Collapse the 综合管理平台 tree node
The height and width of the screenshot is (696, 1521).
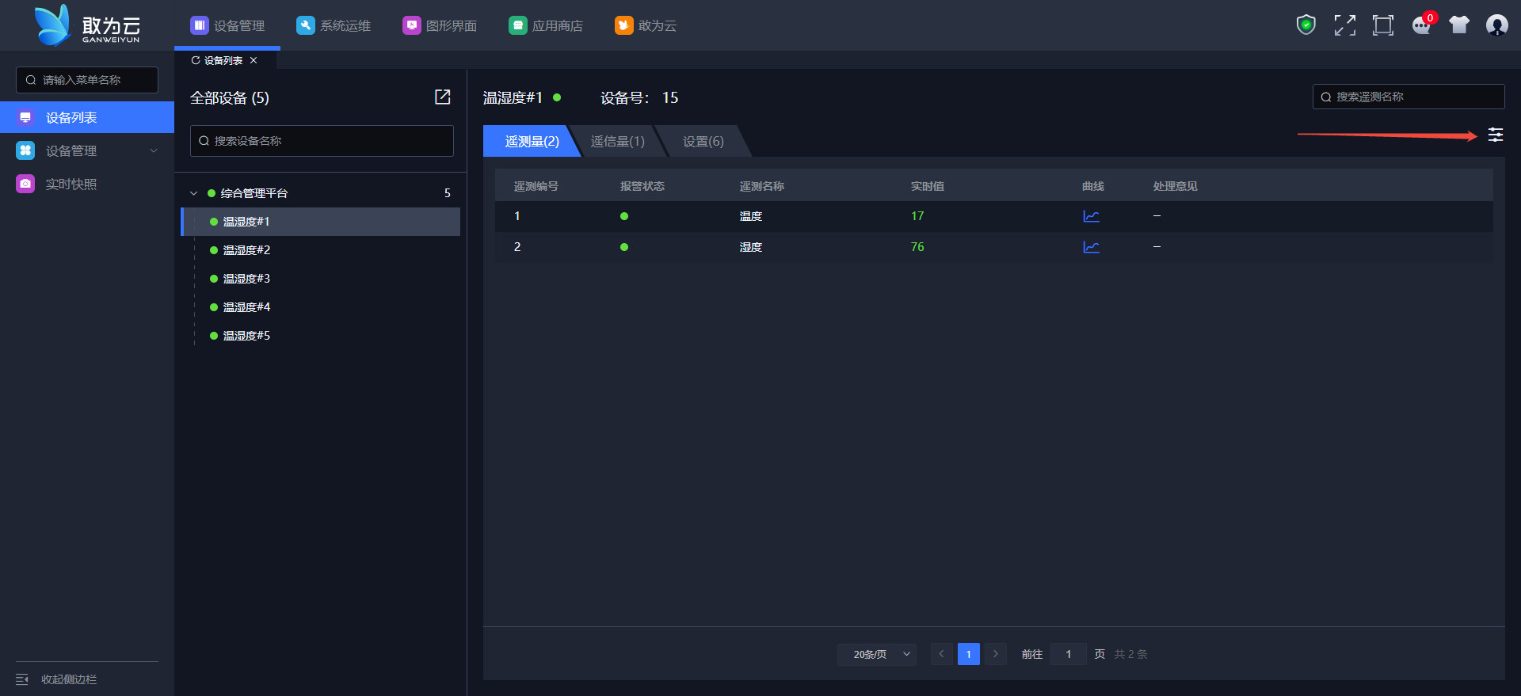point(194,193)
